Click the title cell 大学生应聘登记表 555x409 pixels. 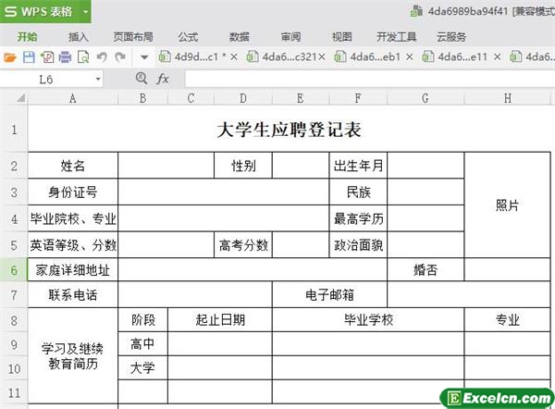tap(290, 130)
